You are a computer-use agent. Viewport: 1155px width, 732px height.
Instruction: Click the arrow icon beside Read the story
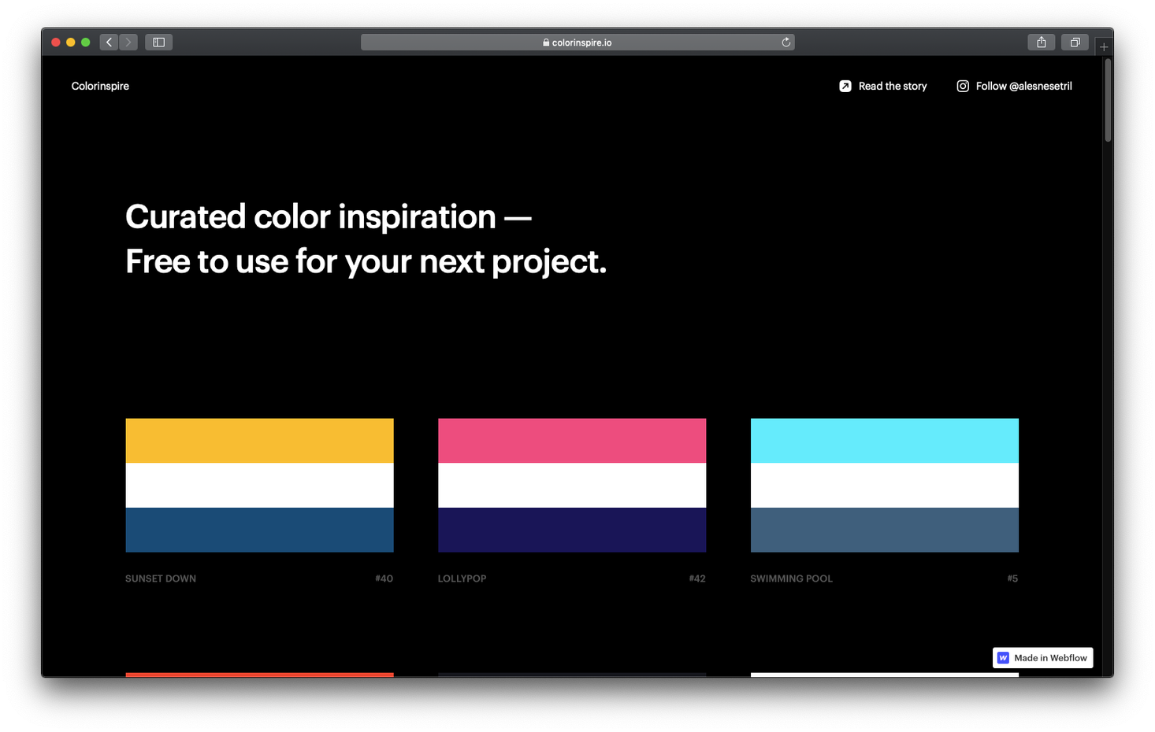[845, 87]
